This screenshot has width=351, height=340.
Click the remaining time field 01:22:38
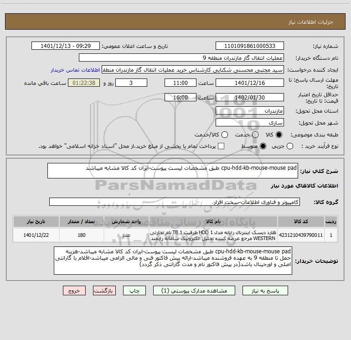point(84,83)
